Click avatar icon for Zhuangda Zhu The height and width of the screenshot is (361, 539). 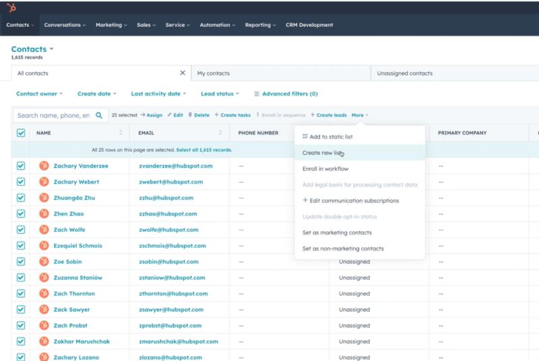point(44,198)
